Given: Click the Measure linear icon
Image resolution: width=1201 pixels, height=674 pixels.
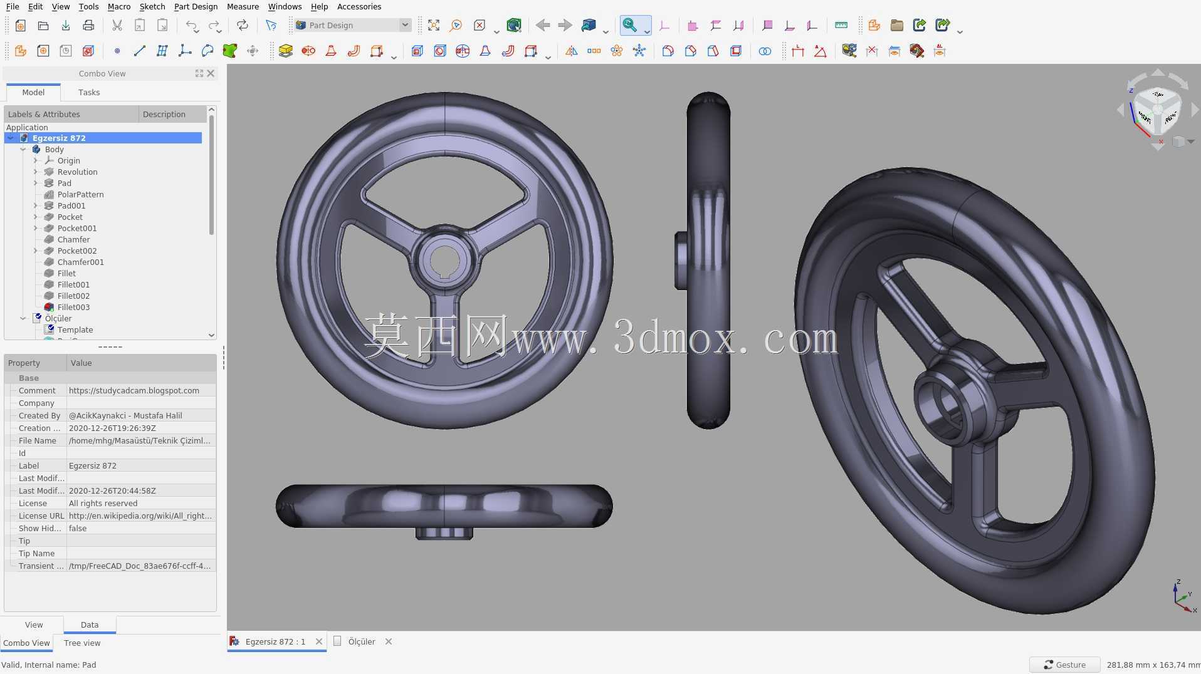Looking at the screenshot, I should pyautogui.click(x=797, y=51).
